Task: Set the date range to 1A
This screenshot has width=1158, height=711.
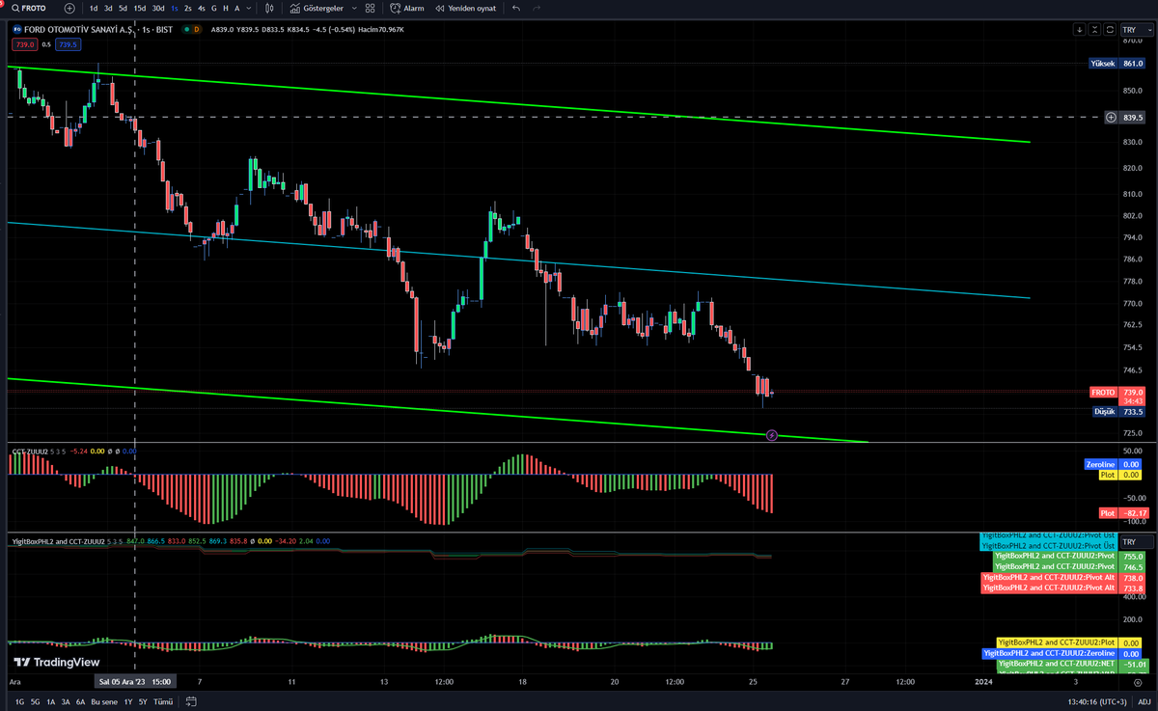Action: (50, 701)
